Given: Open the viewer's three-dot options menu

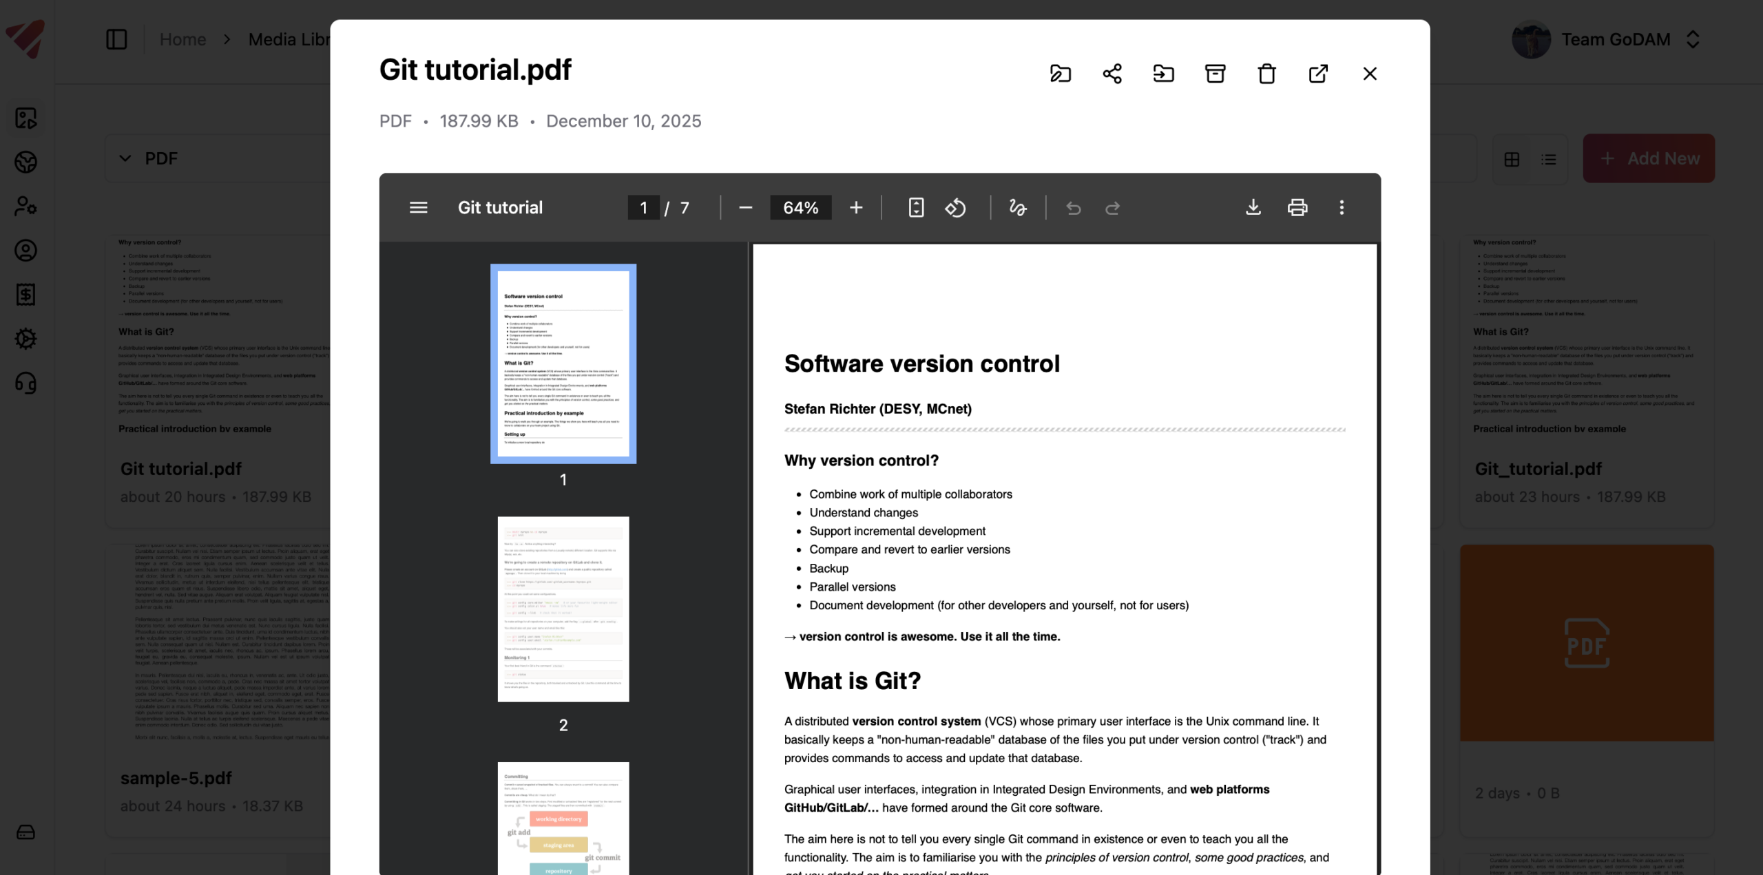Looking at the screenshot, I should pos(1341,207).
